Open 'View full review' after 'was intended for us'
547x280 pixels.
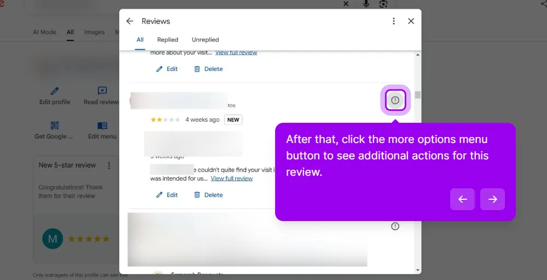click(x=231, y=178)
